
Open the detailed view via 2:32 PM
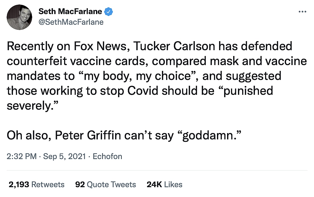(22, 156)
